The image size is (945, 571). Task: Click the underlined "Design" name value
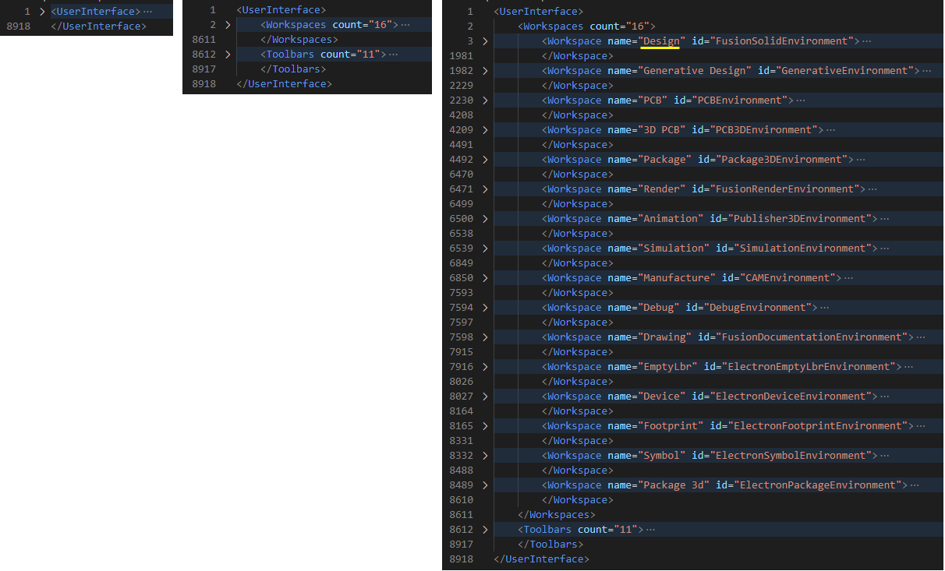(x=662, y=41)
